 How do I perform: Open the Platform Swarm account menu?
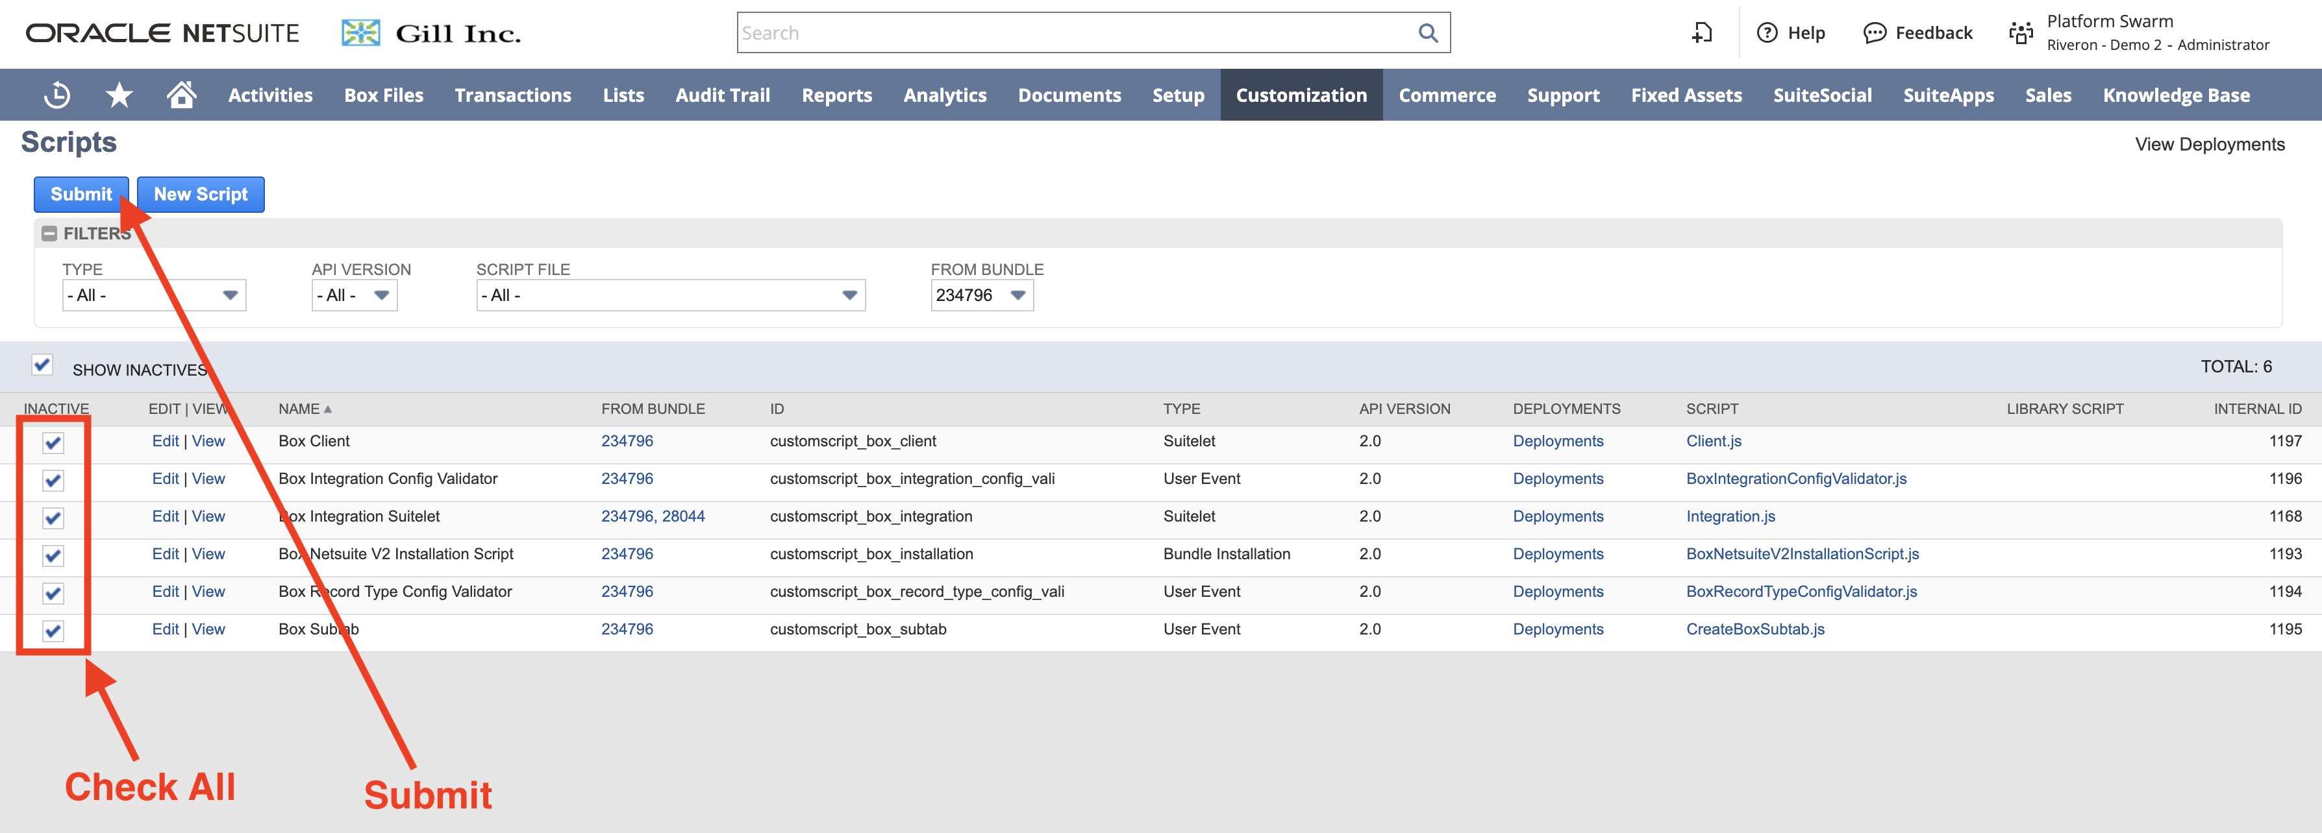2157,33
